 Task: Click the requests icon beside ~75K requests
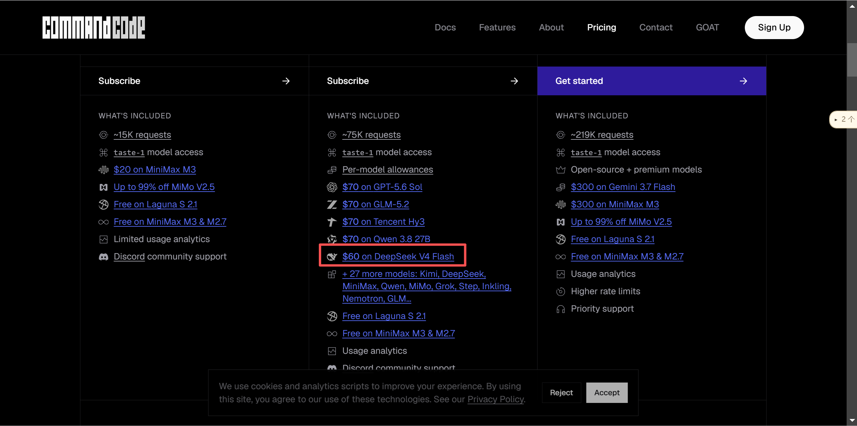[x=332, y=135]
